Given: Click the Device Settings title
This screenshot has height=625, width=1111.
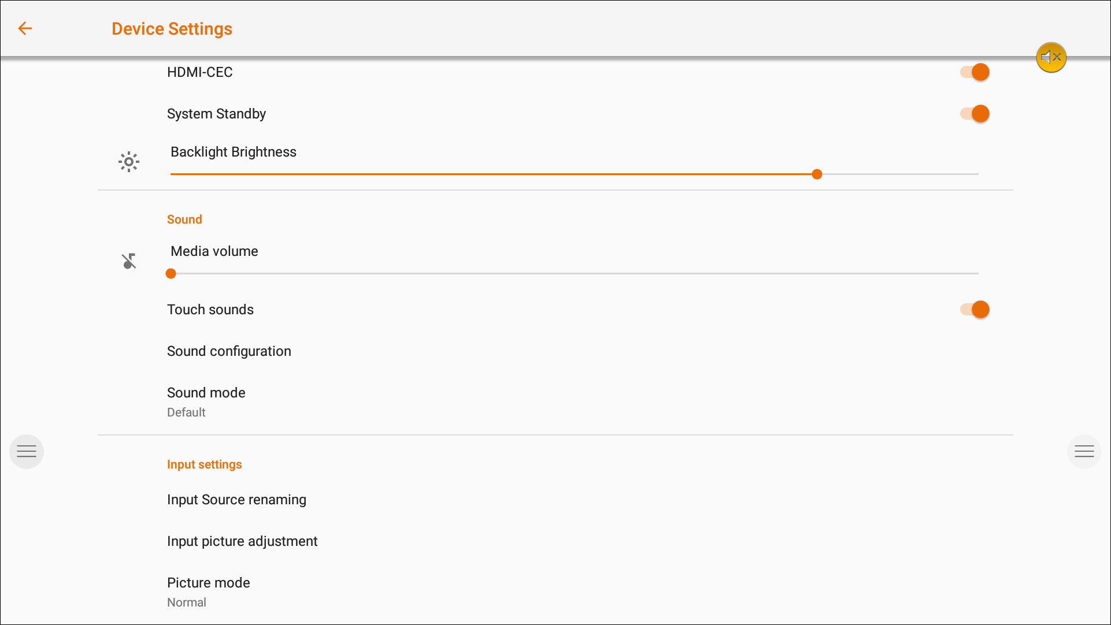Looking at the screenshot, I should point(172,29).
